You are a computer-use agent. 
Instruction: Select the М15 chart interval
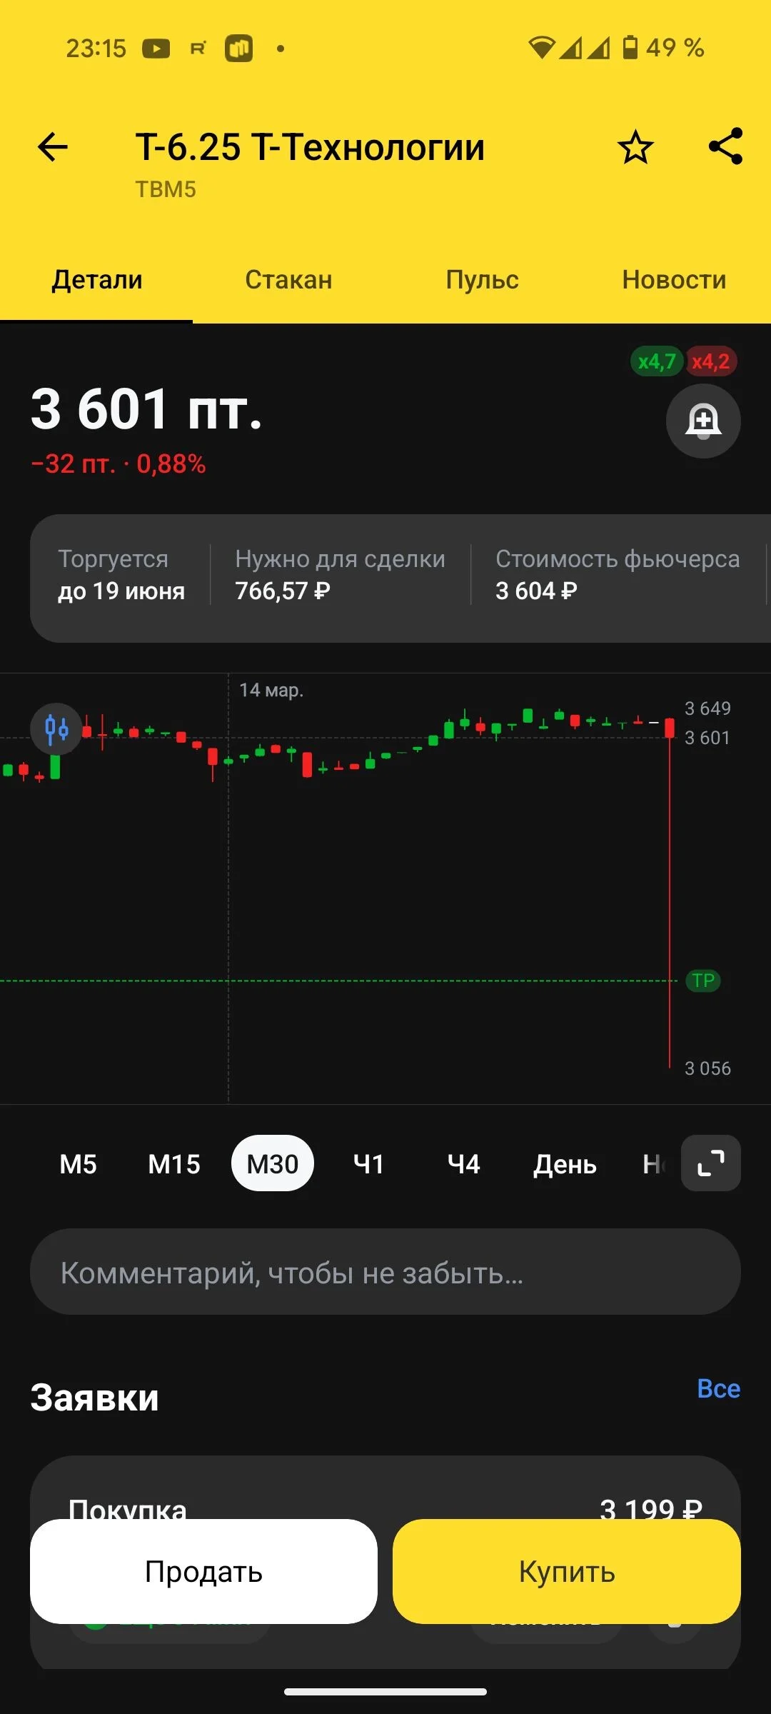pyautogui.click(x=174, y=1164)
